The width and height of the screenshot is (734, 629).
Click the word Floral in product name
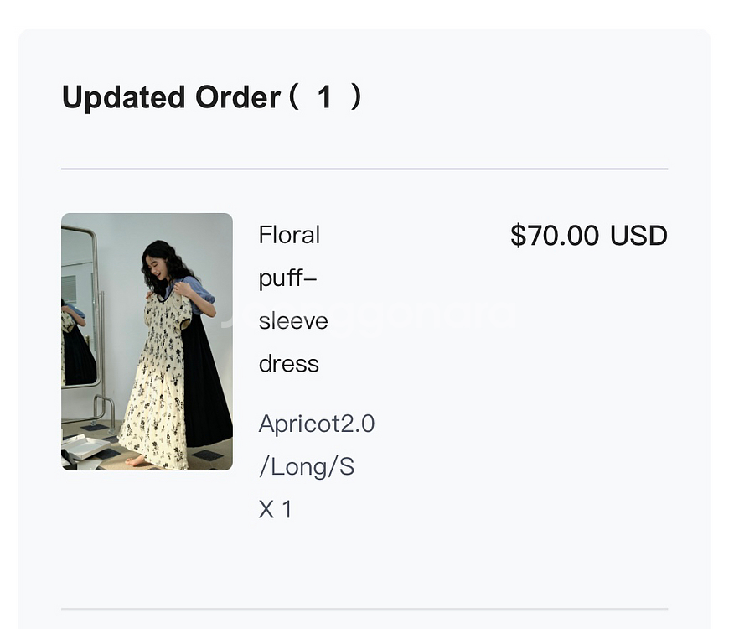tap(289, 235)
